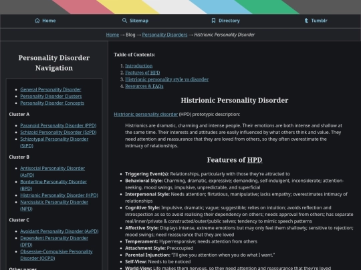Click the Attachment Style bullet label
The image size is (361, 270).
pos(145,248)
